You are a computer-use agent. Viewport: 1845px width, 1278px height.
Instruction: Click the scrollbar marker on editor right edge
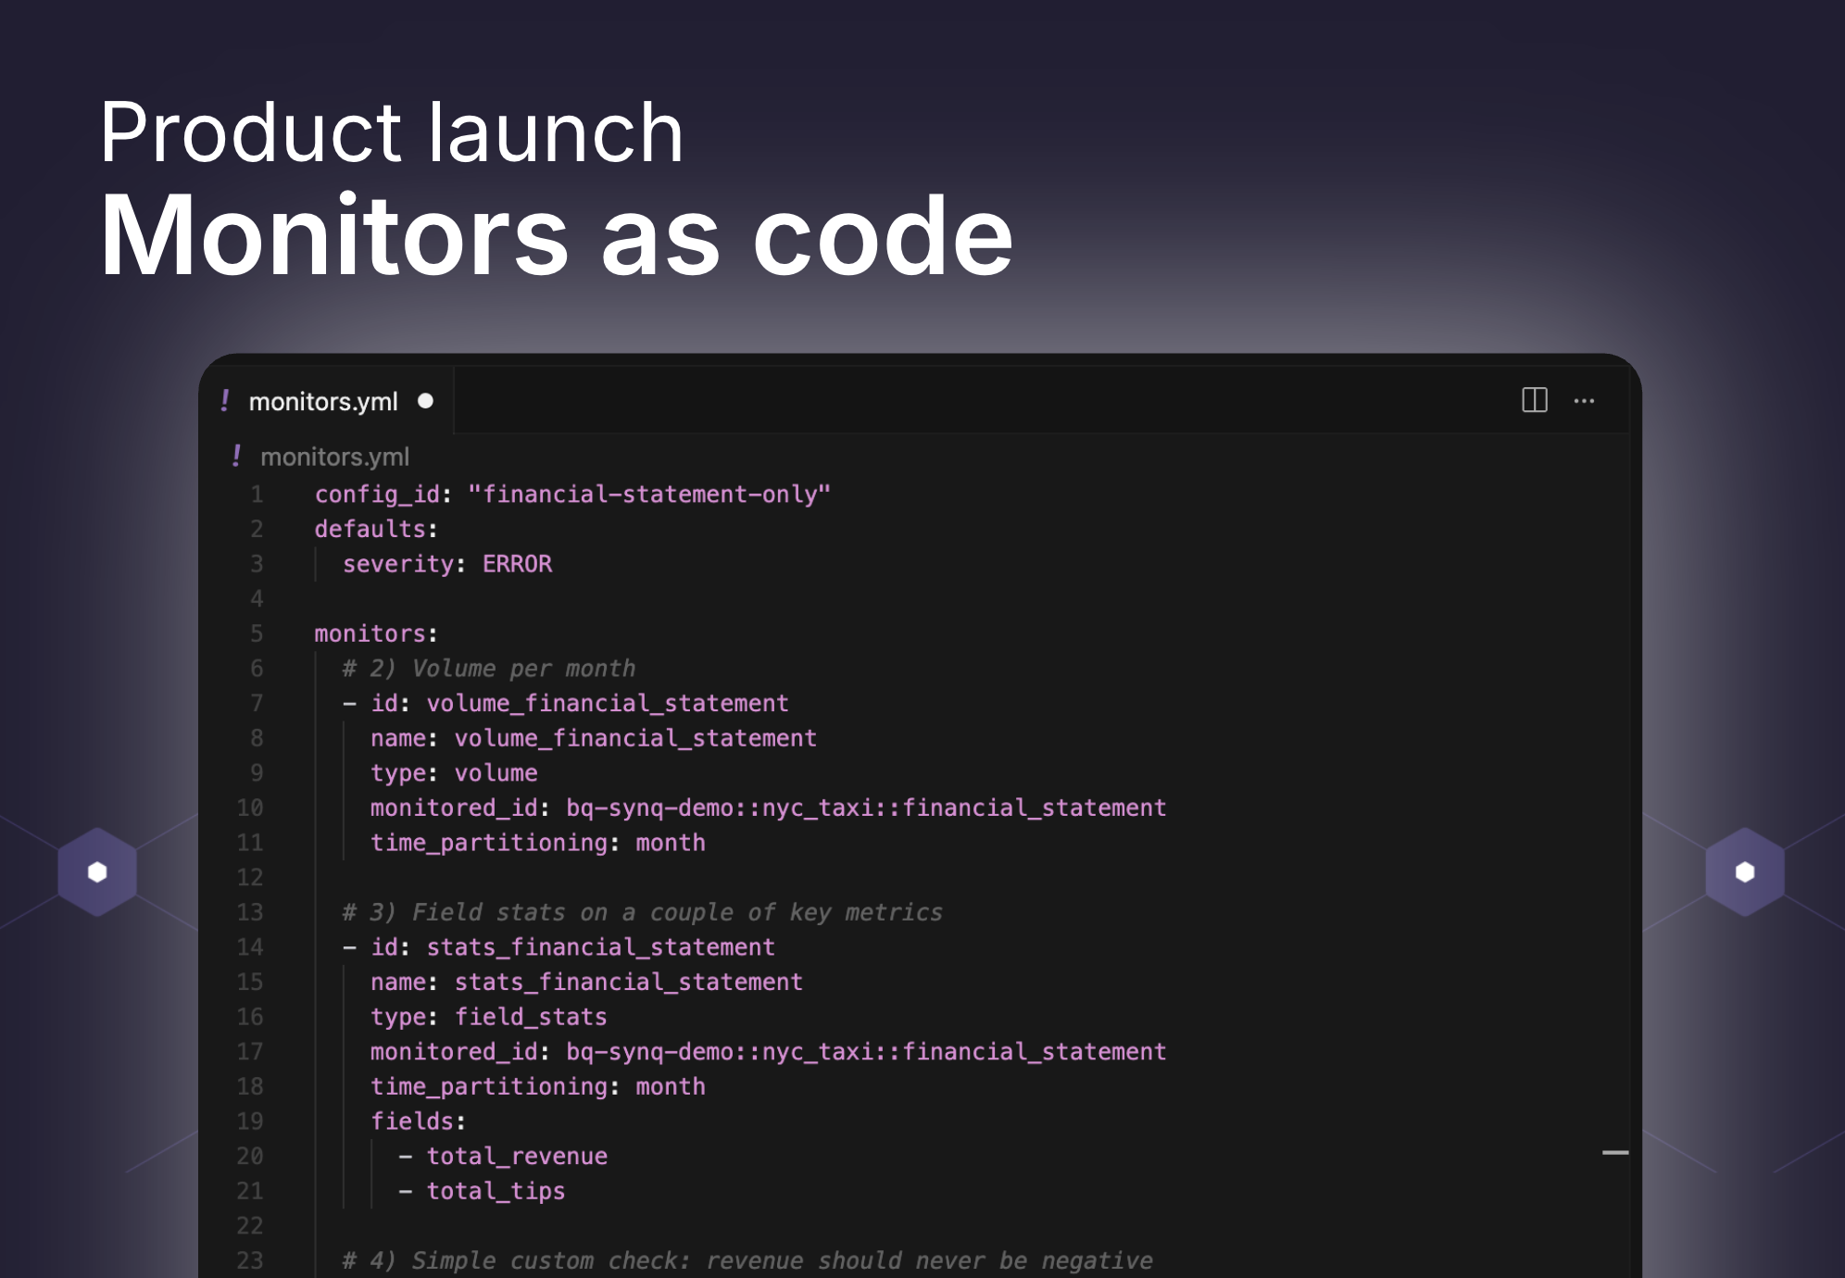tap(1614, 1152)
